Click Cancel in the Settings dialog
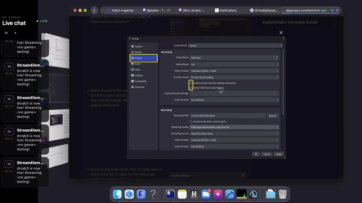This screenshot has width=362, height=203. coord(267,154)
